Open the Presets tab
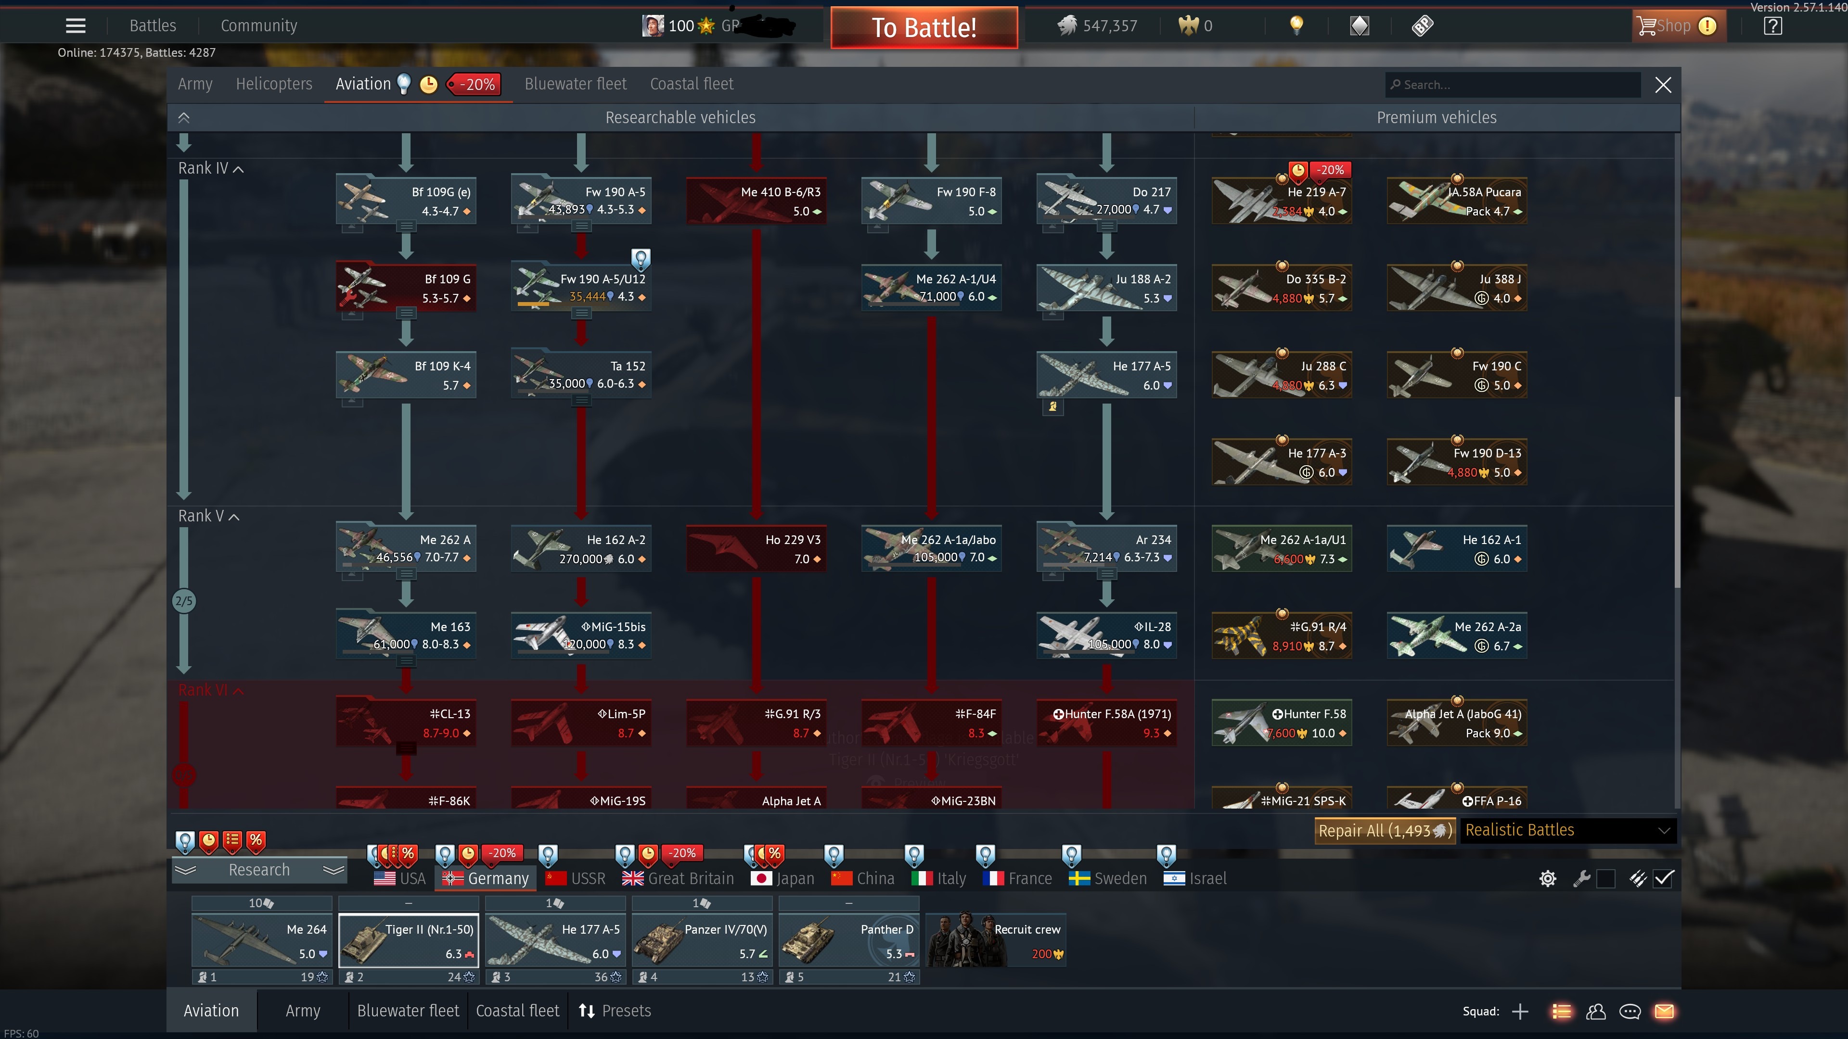 [x=615, y=1011]
